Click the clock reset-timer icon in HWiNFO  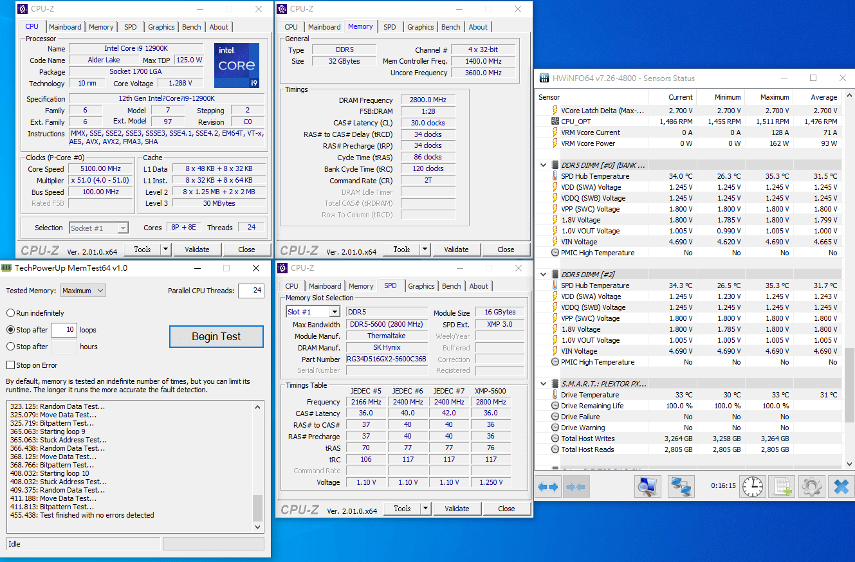(752, 487)
